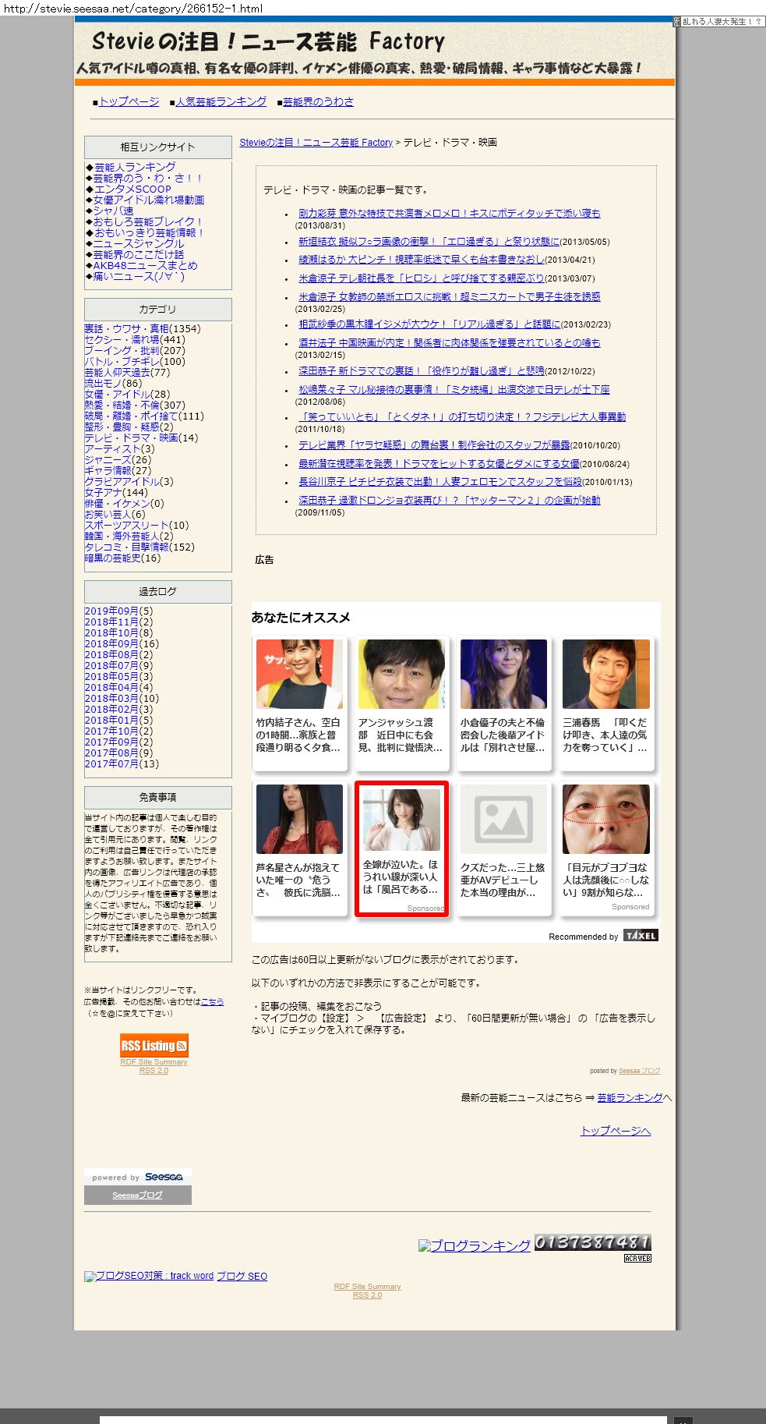Open the 笑っていいとも article link
This screenshot has height=1424, width=766.
click(462, 416)
